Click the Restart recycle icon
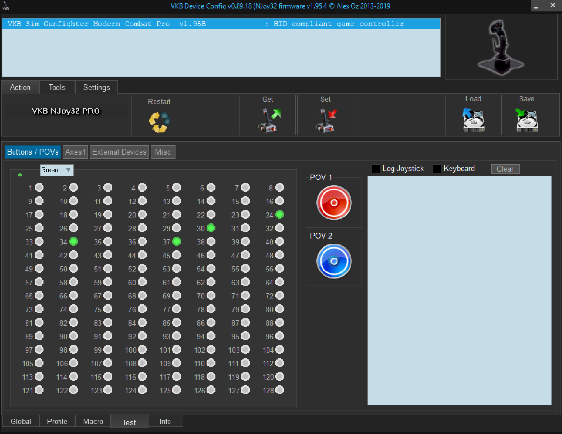Viewport: 562px width, 434px height. 159,122
